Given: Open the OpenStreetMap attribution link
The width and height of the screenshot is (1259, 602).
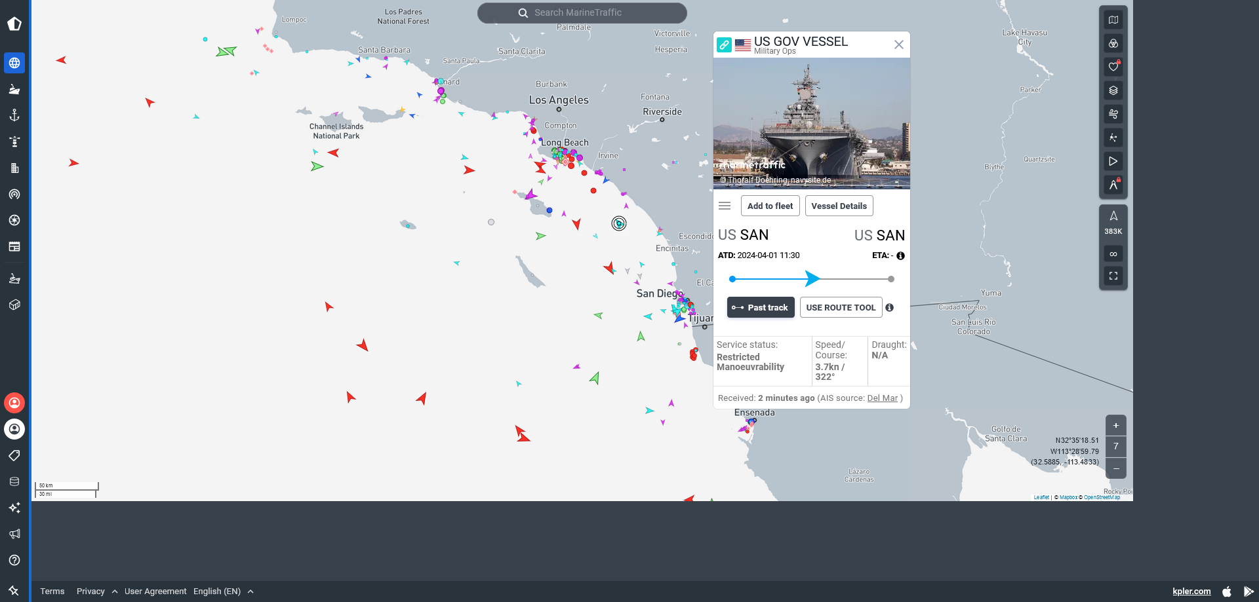Looking at the screenshot, I should coord(1102,497).
